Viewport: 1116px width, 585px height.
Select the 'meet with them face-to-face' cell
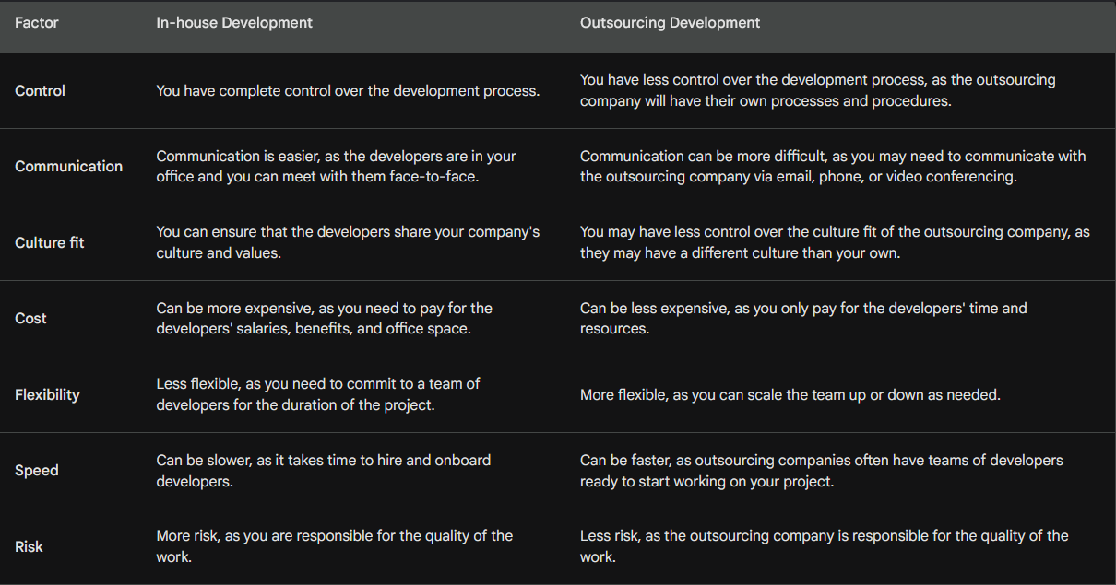(x=338, y=167)
